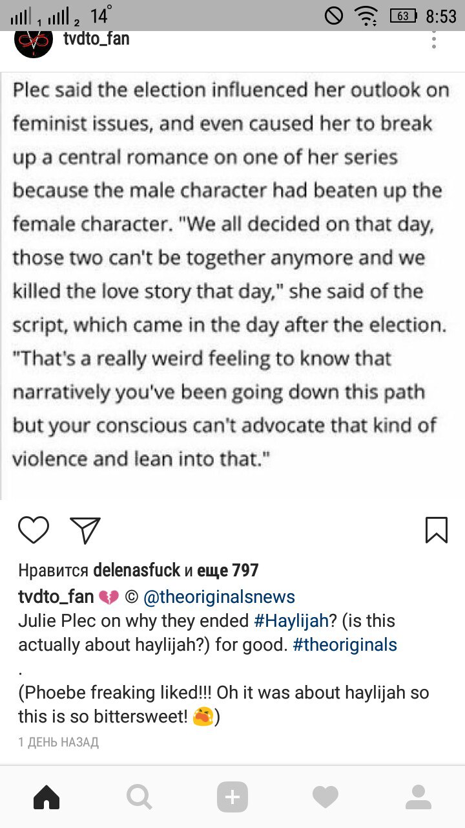The height and width of the screenshot is (828, 465).
Task: Open the tvdto_fan profile picture avatar
Action: (33, 41)
